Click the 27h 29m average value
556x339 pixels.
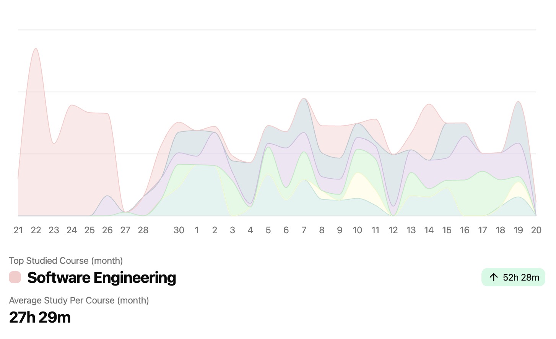[40, 317]
